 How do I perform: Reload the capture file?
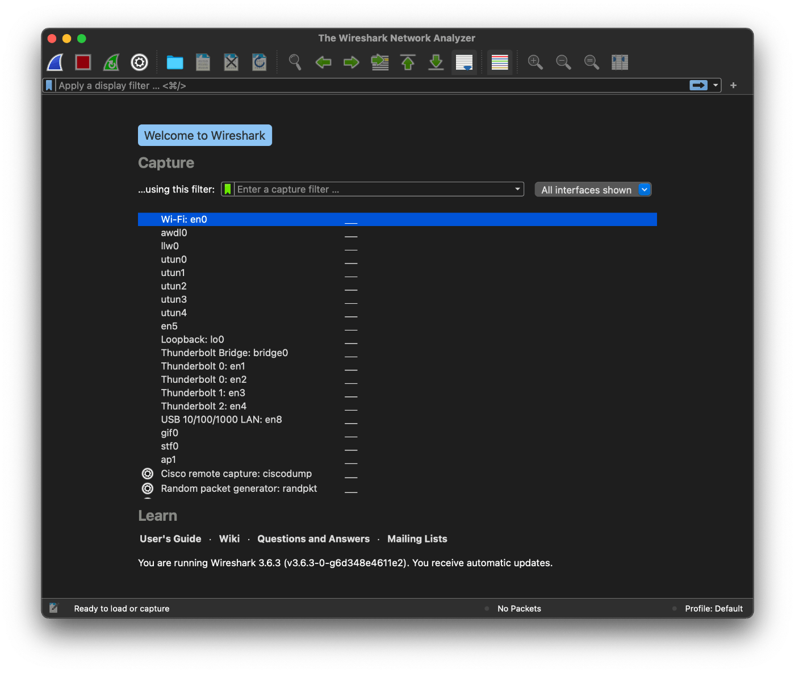tap(259, 62)
